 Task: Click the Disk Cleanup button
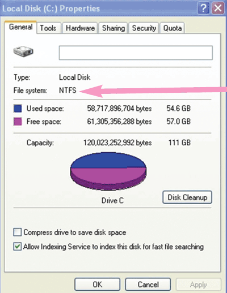[187, 197]
